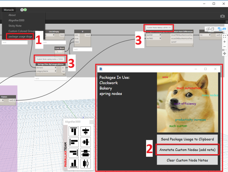
Task: Click the inListTWObutNotInListOne output port
Action: pos(182,35)
